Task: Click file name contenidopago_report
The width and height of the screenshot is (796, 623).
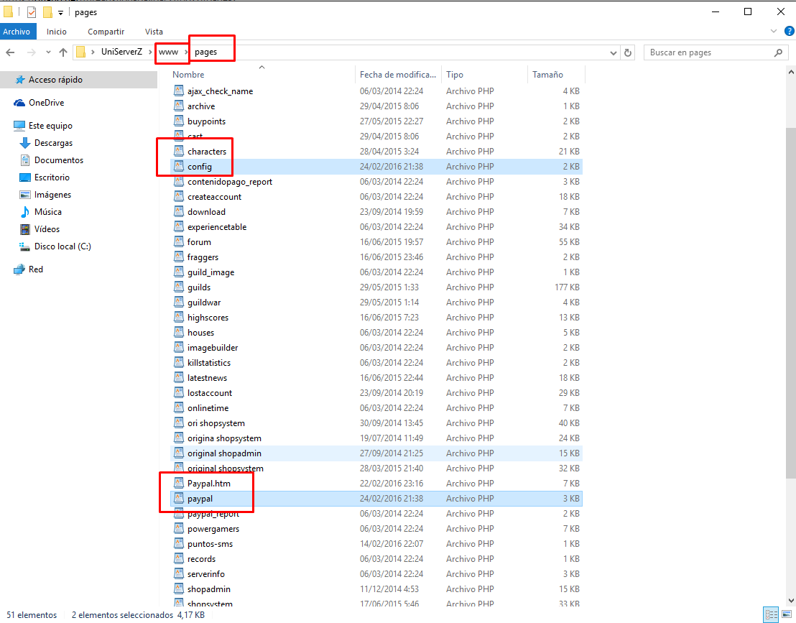Action: tap(229, 182)
